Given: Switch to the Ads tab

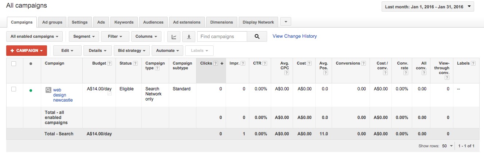Looking at the screenshot, I should point(101,22).
